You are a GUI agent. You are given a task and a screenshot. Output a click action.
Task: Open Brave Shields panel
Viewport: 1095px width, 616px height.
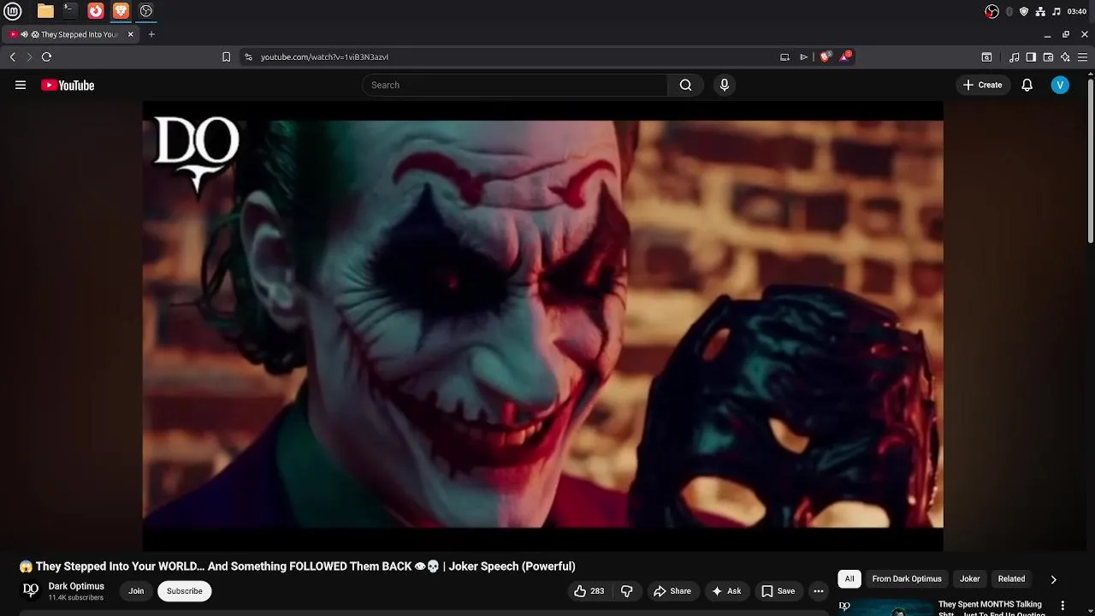826,56
